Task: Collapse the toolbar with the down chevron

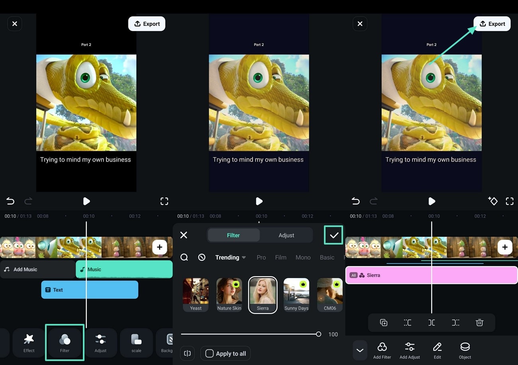Action: pos(360,351)
